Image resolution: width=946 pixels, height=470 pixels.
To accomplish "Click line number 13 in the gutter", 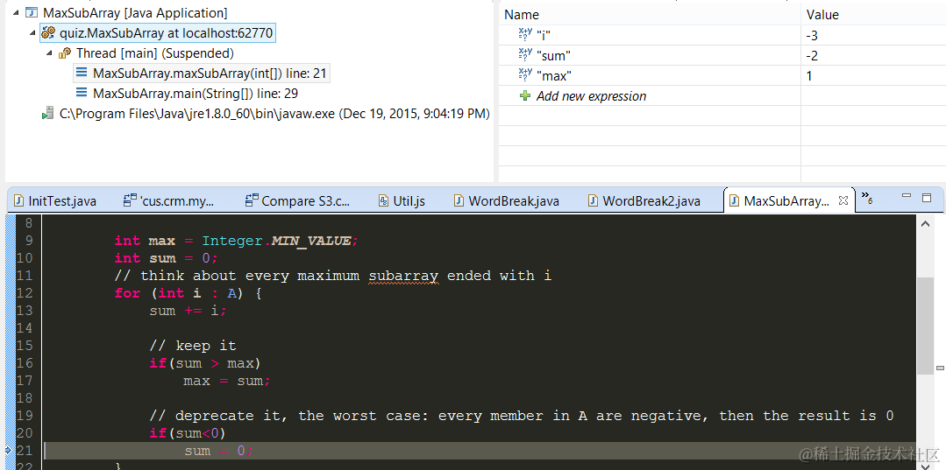I will coord(24,311).
